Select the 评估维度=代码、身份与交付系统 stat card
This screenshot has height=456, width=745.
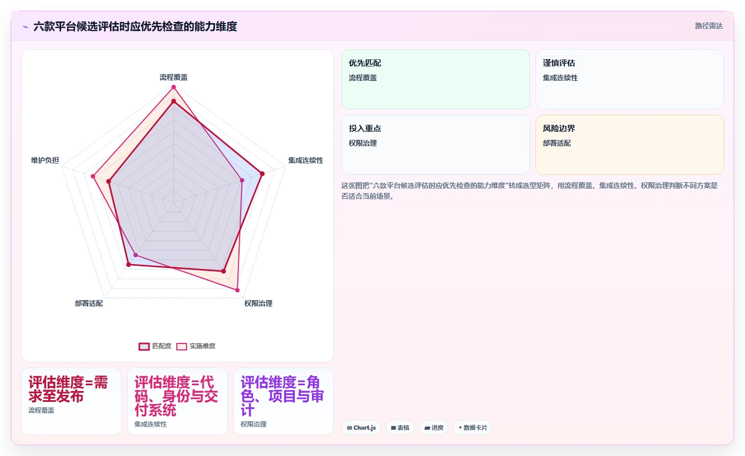177,401
